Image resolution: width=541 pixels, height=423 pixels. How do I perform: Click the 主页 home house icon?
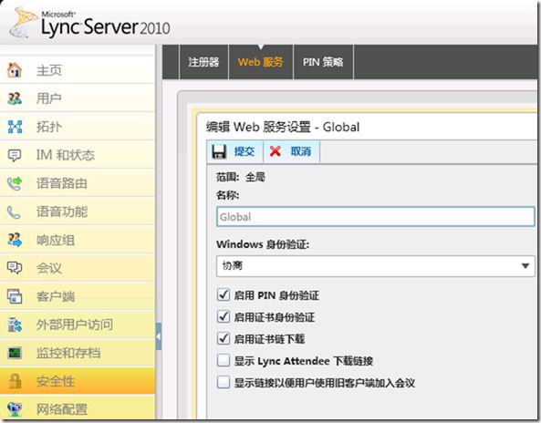point(15,70)
